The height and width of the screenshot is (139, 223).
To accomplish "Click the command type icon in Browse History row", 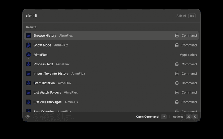I will (x=177, y=35).
